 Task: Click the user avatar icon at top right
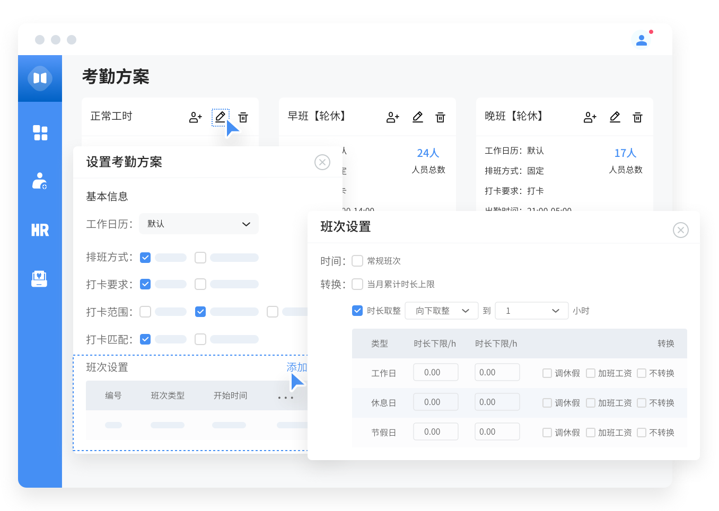(642, 40)
